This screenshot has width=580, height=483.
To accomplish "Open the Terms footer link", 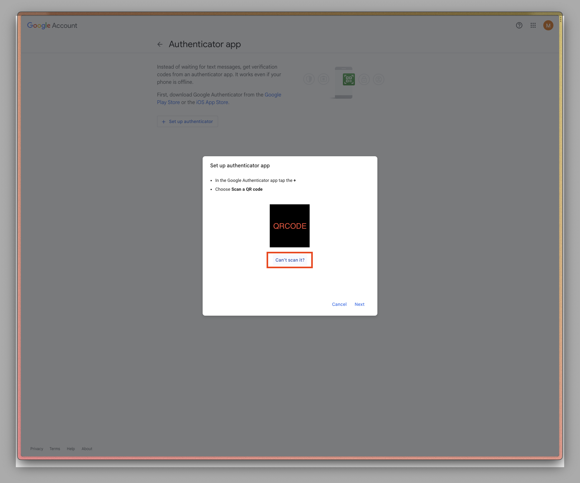I will pos(55,449).
